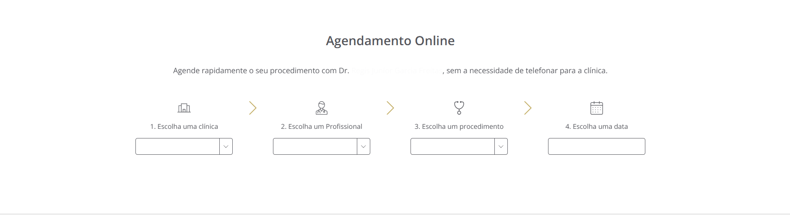This screenshot has height=215, width=790.
Task: Expand the procedure dropdown arrow
Action: [x=501, y=146]
